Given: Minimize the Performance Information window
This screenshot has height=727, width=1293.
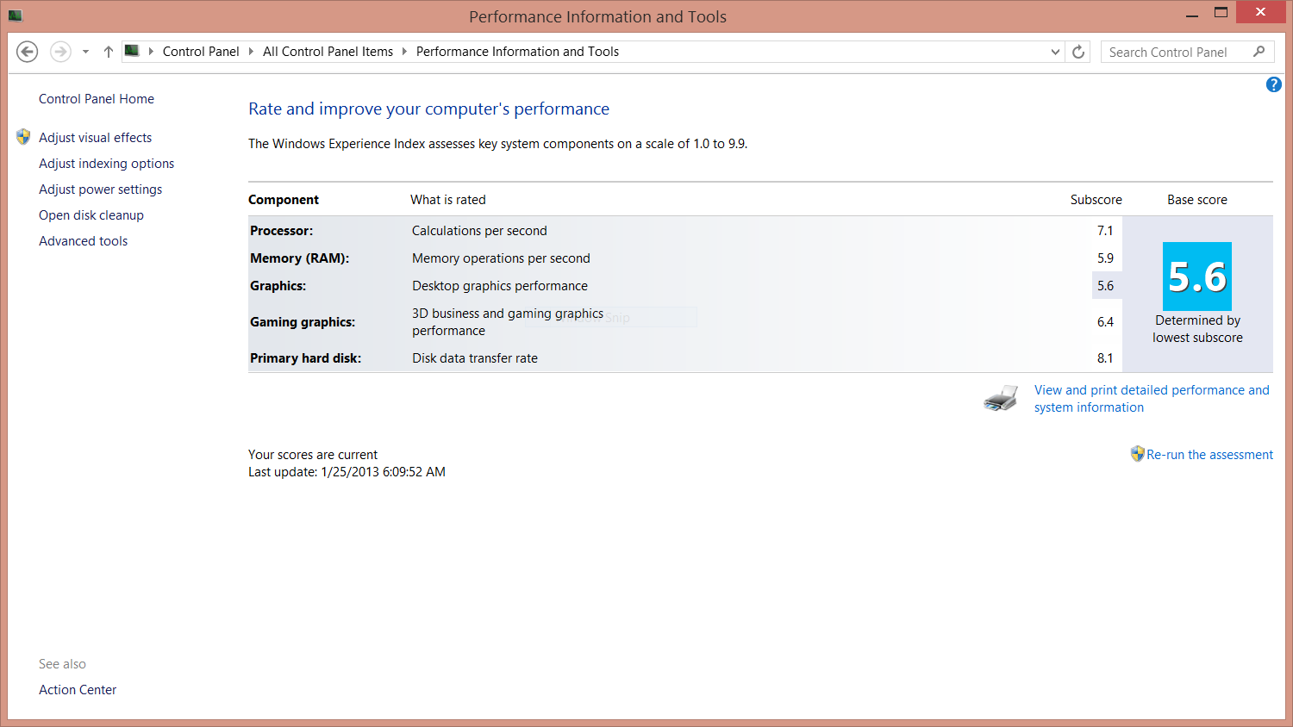Looking at the screenshot, I should pyautogui.click(x=1192, y=14).
